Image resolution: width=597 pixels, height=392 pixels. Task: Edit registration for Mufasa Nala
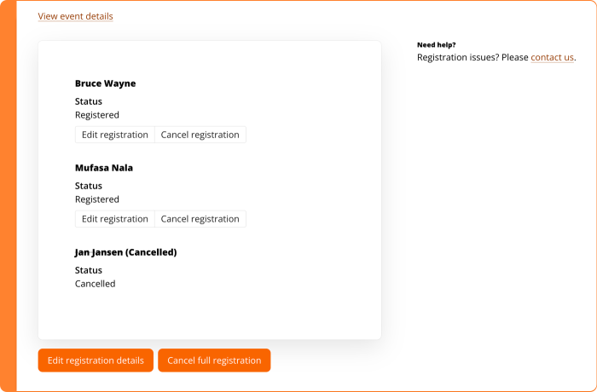click(115, 219)
